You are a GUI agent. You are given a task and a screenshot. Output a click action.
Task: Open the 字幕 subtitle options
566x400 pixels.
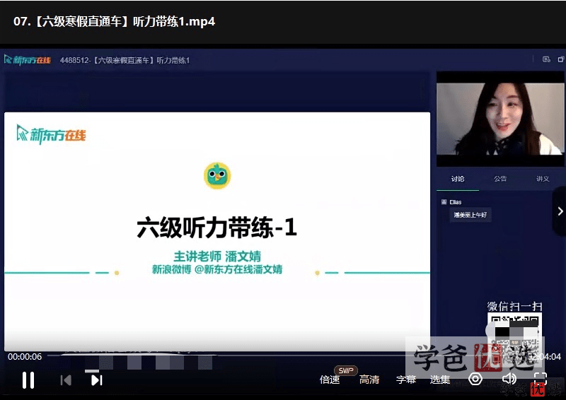[406, 380]
